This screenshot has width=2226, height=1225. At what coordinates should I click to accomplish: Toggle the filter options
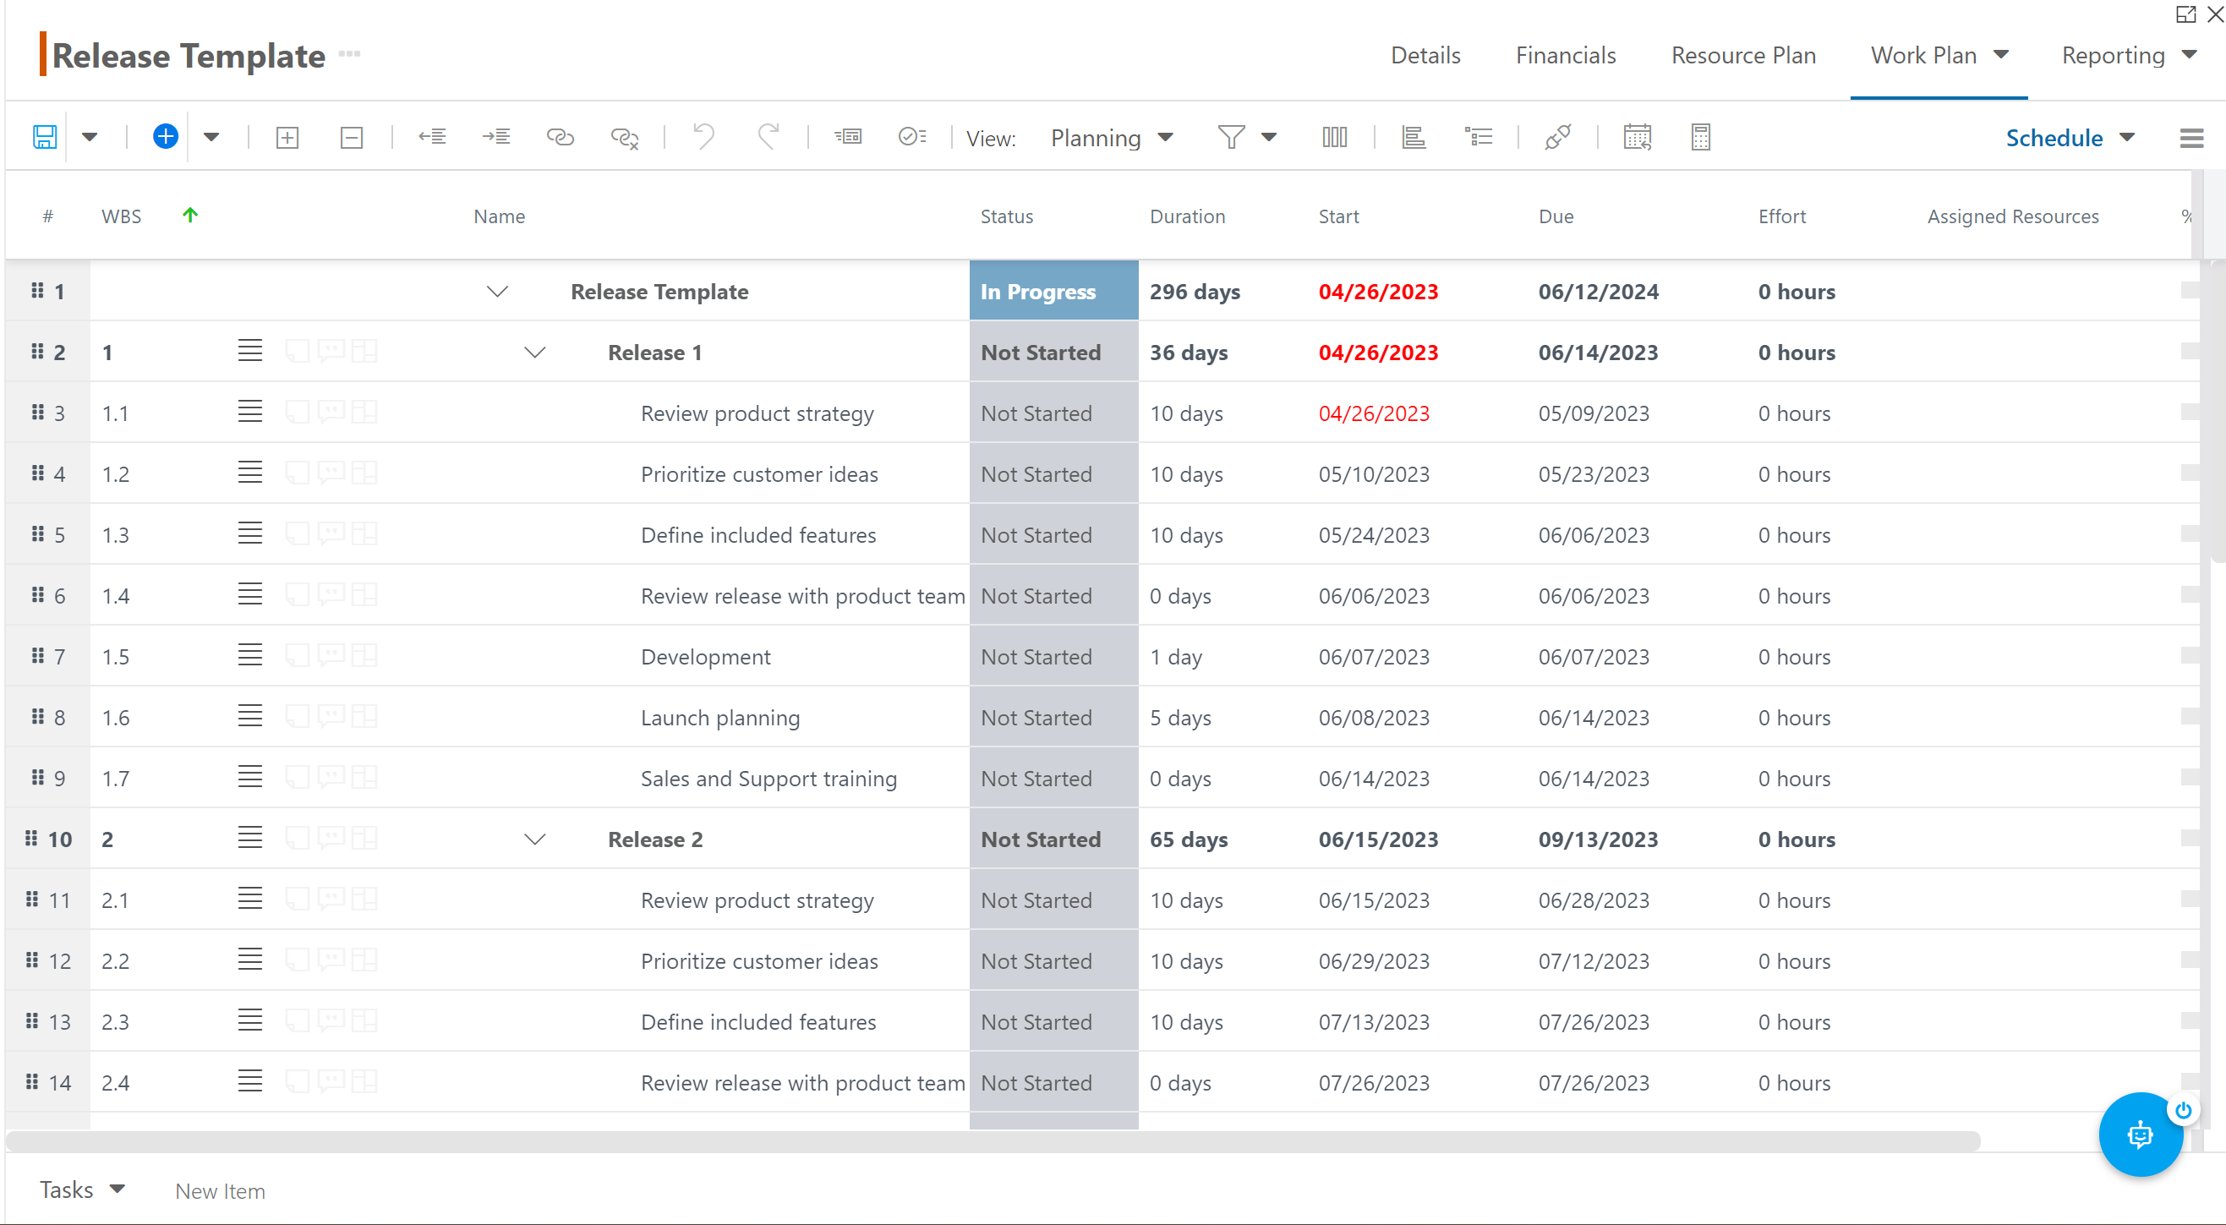pos(1266,136)
